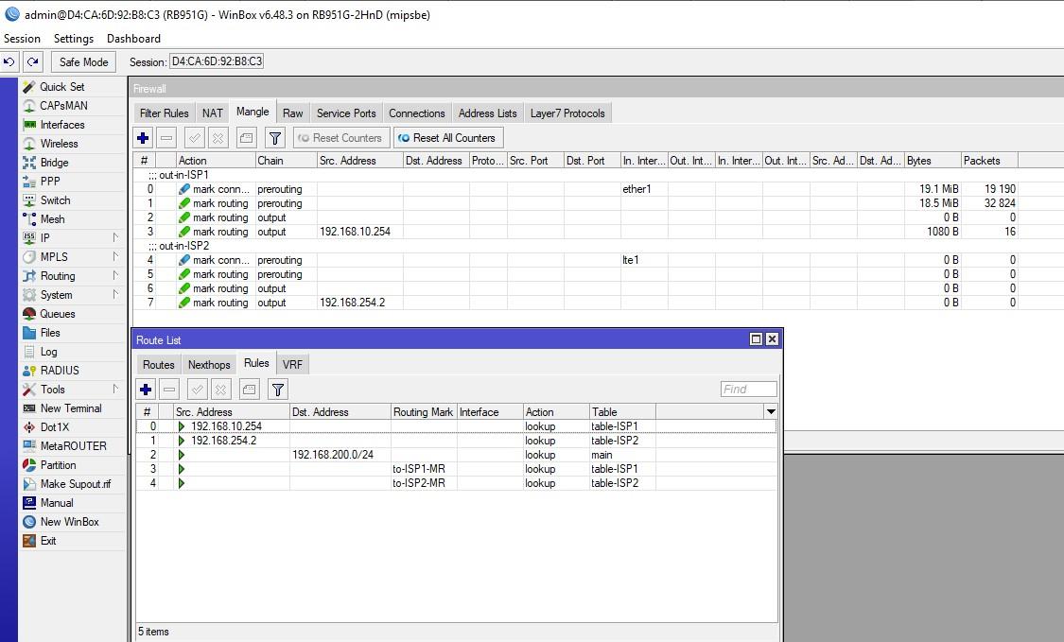Switch to Routes tab in Route List
The height and width of the screenshot is (642, 1064).
(x=159, y=364)
